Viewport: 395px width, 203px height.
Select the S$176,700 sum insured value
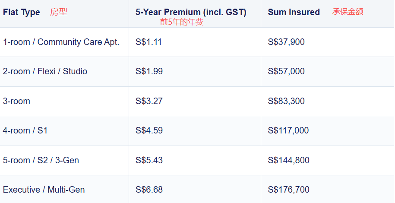(289, 190)
